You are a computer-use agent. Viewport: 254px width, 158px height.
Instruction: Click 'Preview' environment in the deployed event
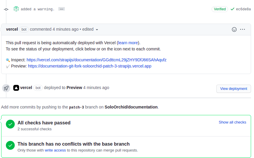[x=74, y=88]
